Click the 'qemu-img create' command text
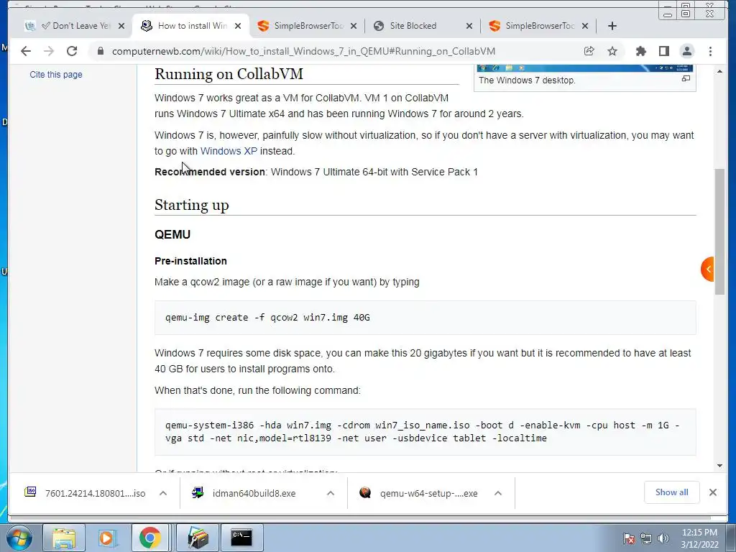Image resolution: width=736 pixels, height=552 pixels. 267,317
